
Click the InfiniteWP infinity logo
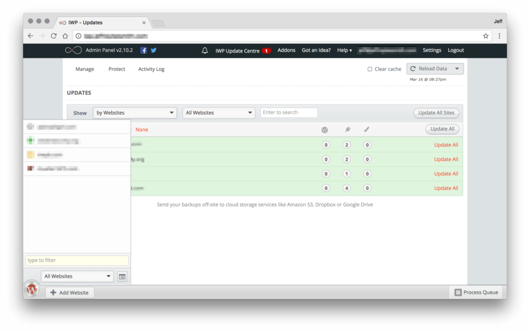pyautogui.click(x=73, y=51)
